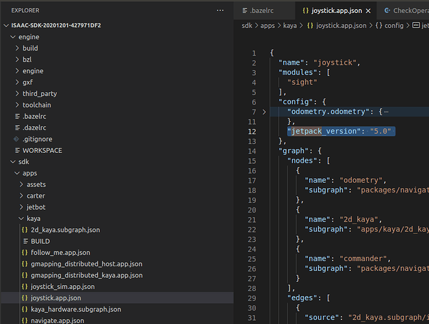
Task: Click the "5.0" value on line 12
Action: coord(380,132)
